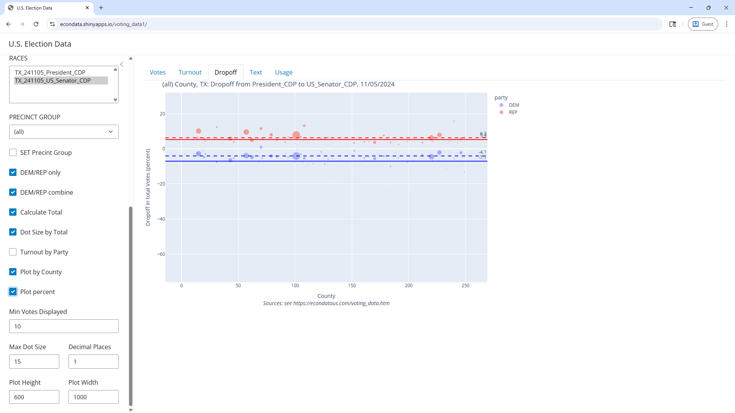Toggle the REP legend color marker
Screen dimensions: 735x413
pyautogui.click(x=501, y=112)
